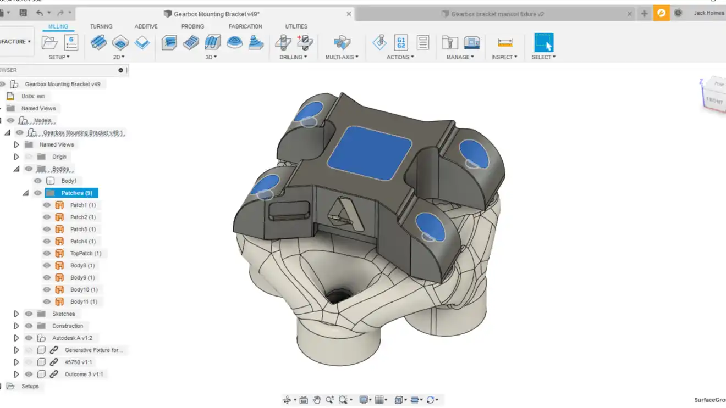This screenshot has width=726, height=408.
Task: Run Simulate from the Actions group
Action: pyautogui.click(x=380, y=42)
